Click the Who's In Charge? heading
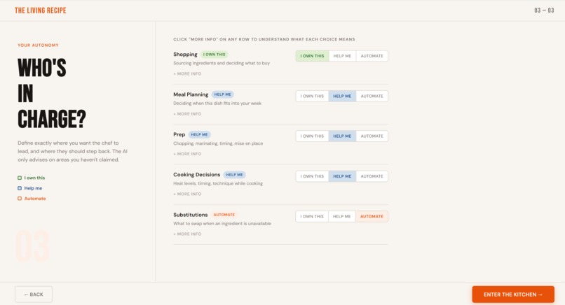 [x=52, y=93]
